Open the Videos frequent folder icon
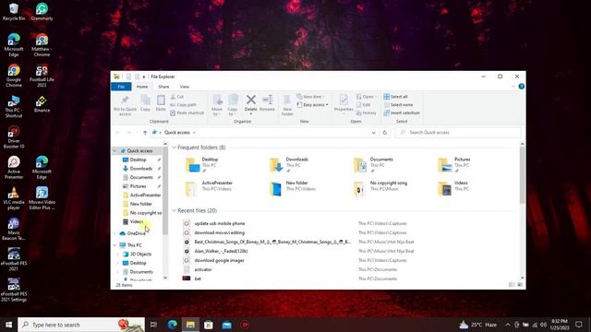The height and width of the screenshot is (332, 591). pyautogui.click(x=445, y=188)
